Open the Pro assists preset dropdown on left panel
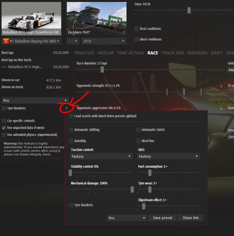The height and width of the screenshot is (236, 234). pos(35,100)
